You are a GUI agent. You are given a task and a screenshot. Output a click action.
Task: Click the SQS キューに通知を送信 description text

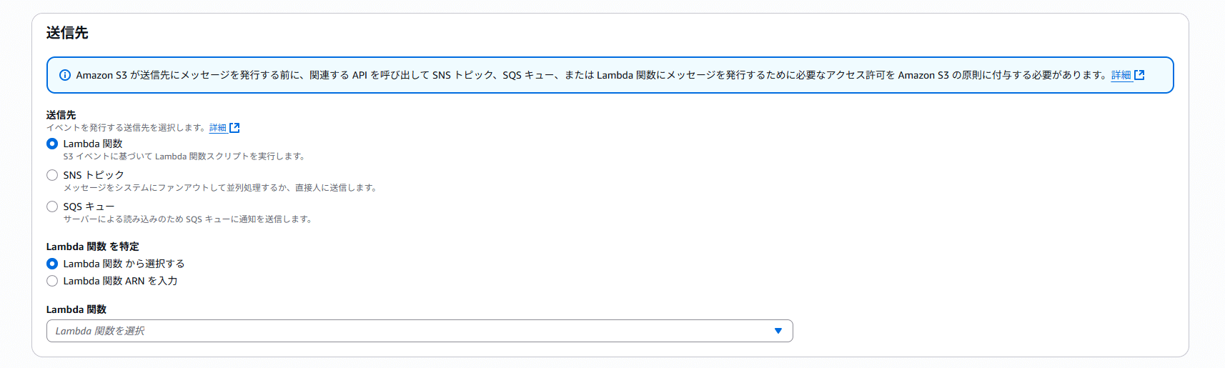tap(187, 219)
